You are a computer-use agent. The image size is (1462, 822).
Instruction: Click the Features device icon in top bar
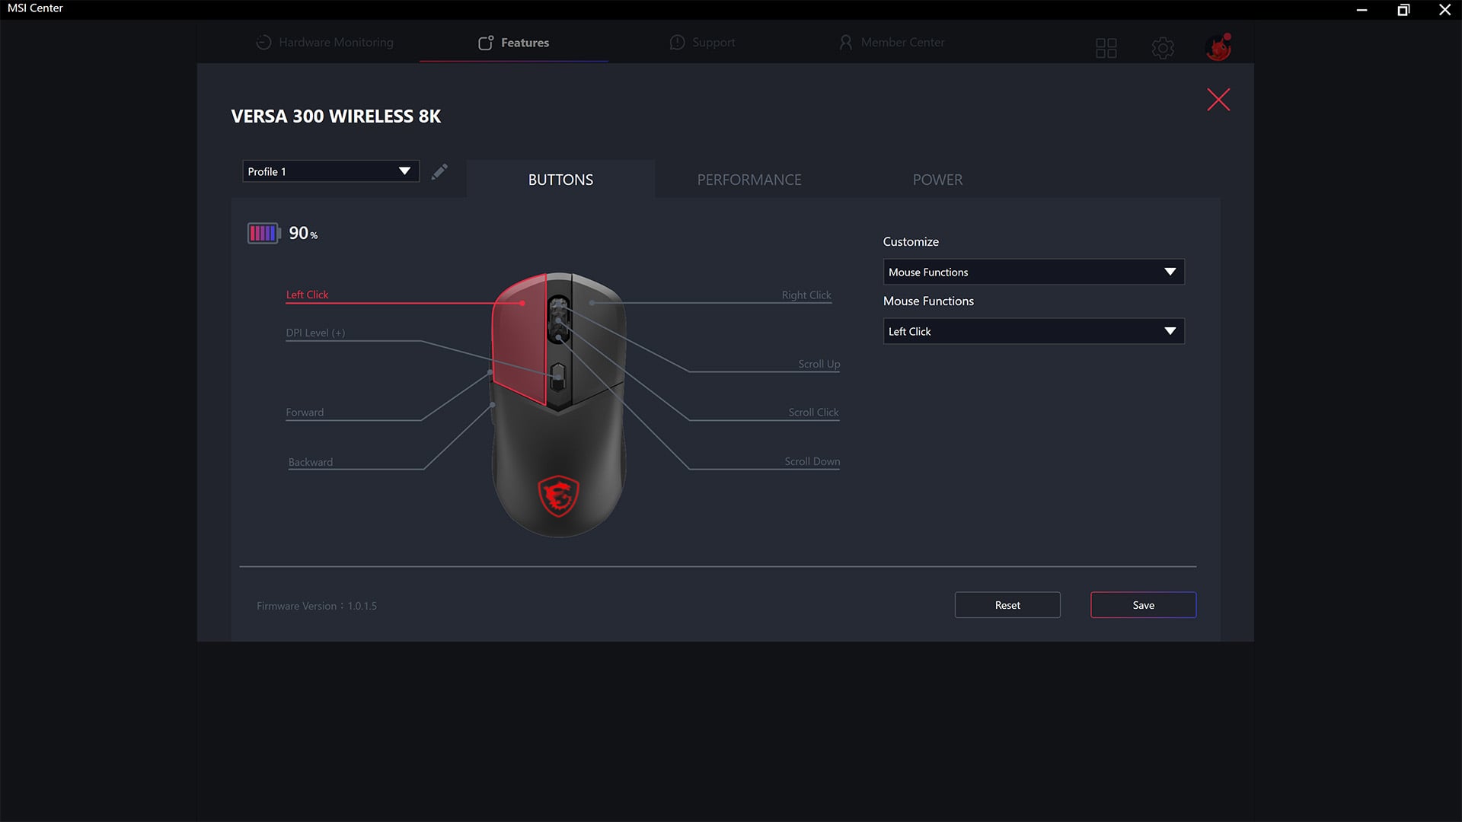pyautogui.click(x=486, y=43)
